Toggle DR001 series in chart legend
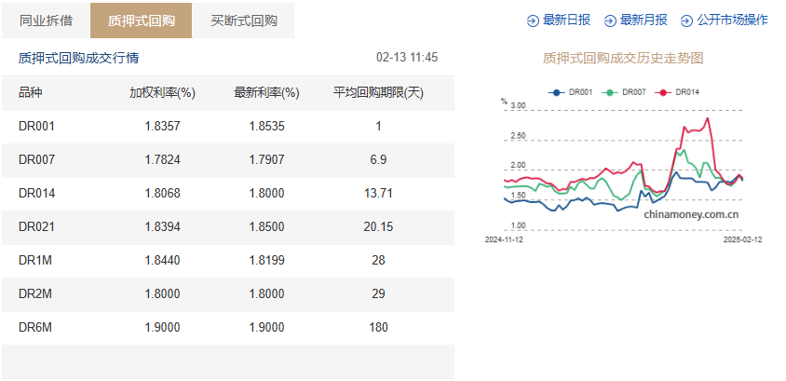Viewport: 786px width, 381px height. 571,92
